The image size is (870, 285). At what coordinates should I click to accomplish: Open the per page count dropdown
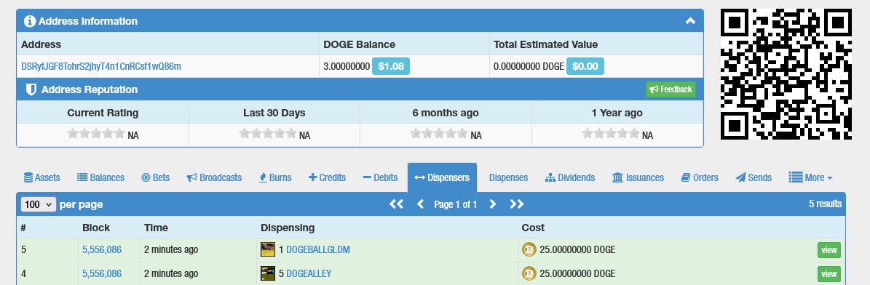pyautogui.click(x=39, y=204)
